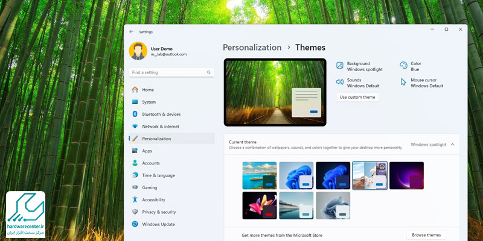Maximize the Settings window

tap(446, 30)
